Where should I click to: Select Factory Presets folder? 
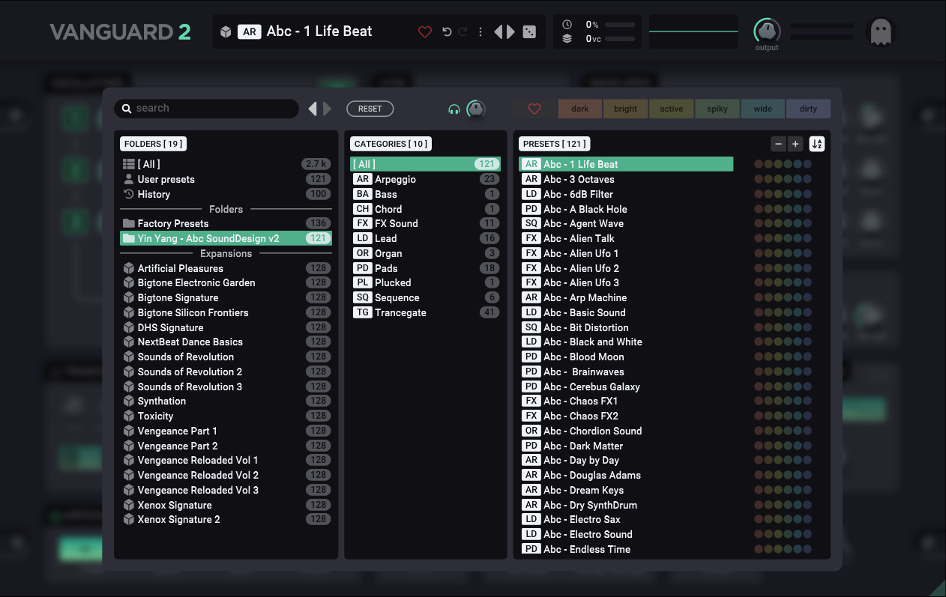(x=226, y=223)
